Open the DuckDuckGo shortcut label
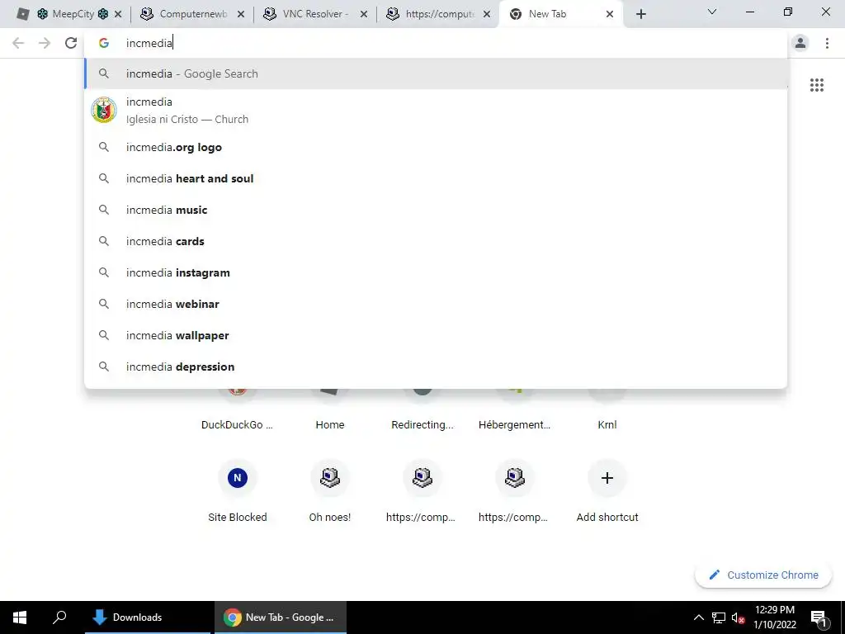845x634 pixels. (237, 425)
